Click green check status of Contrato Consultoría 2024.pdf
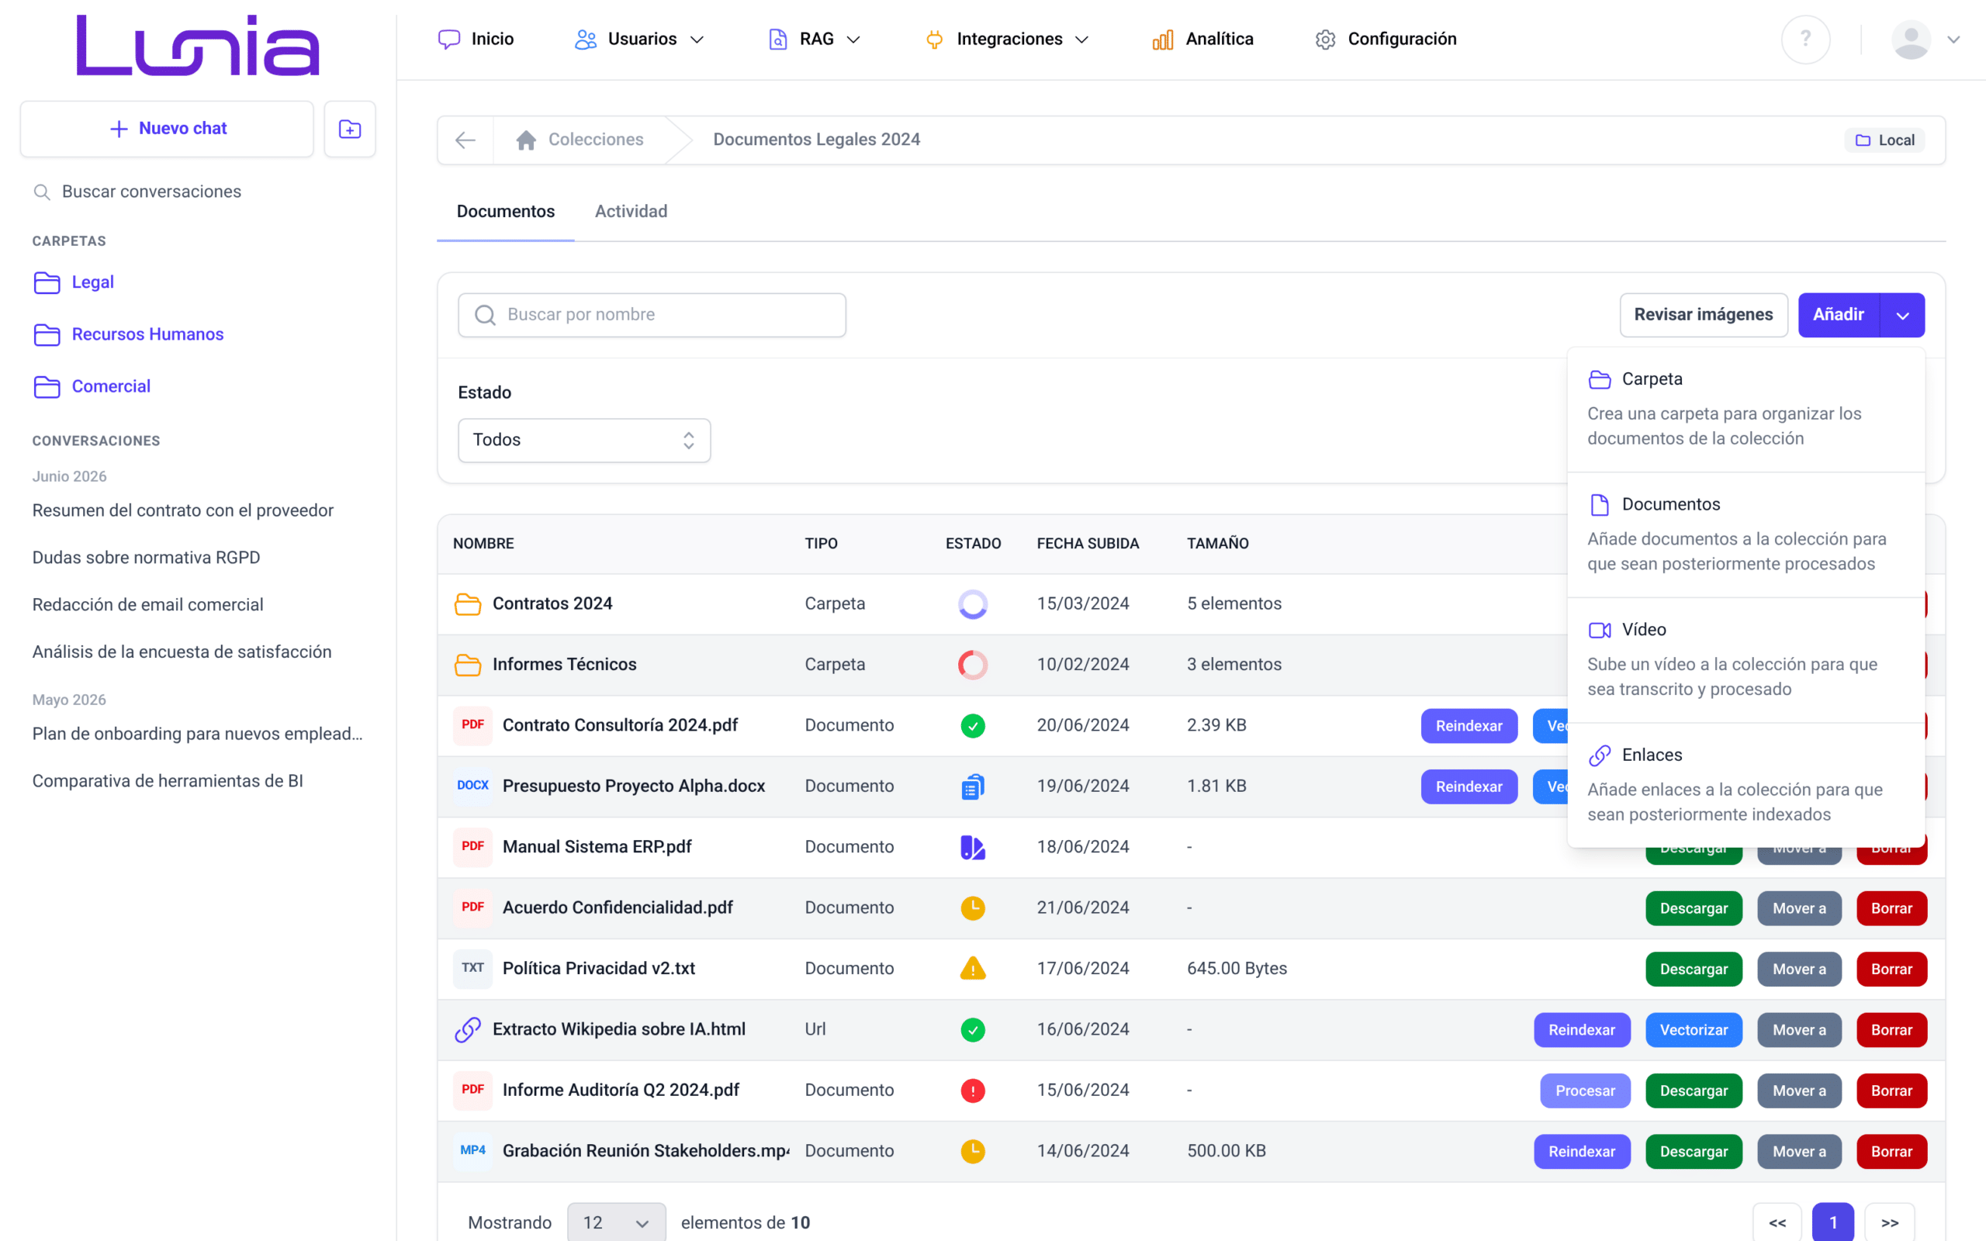The height and width of the screenshot is (1241, 1986). coord(973,725)
